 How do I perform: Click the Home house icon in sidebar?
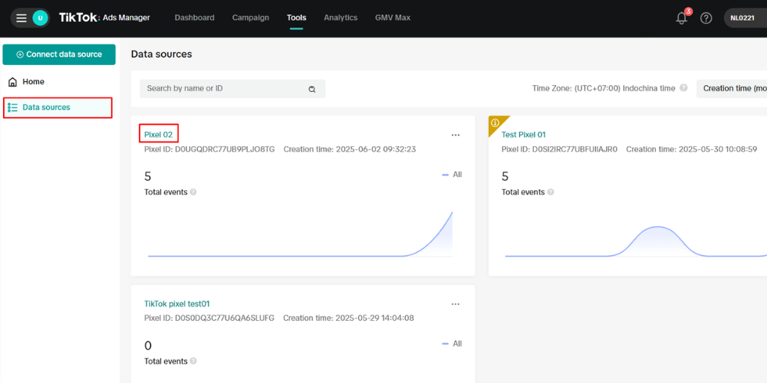tap(13, 82)
